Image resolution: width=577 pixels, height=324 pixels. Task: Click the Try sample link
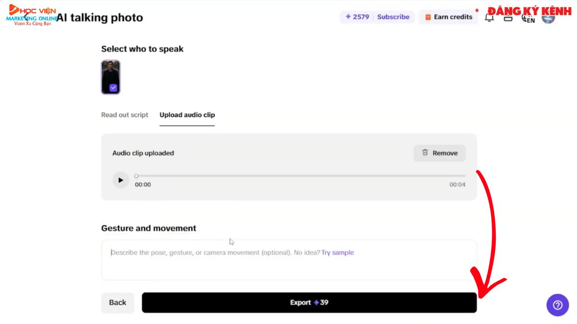point(338,252)
